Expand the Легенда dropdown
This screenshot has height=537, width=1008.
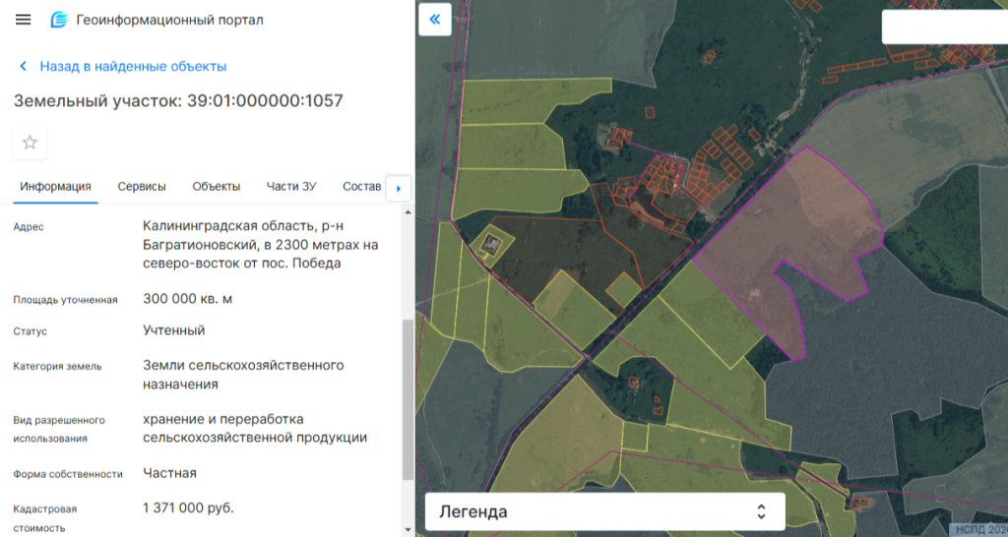coord(604,511)
